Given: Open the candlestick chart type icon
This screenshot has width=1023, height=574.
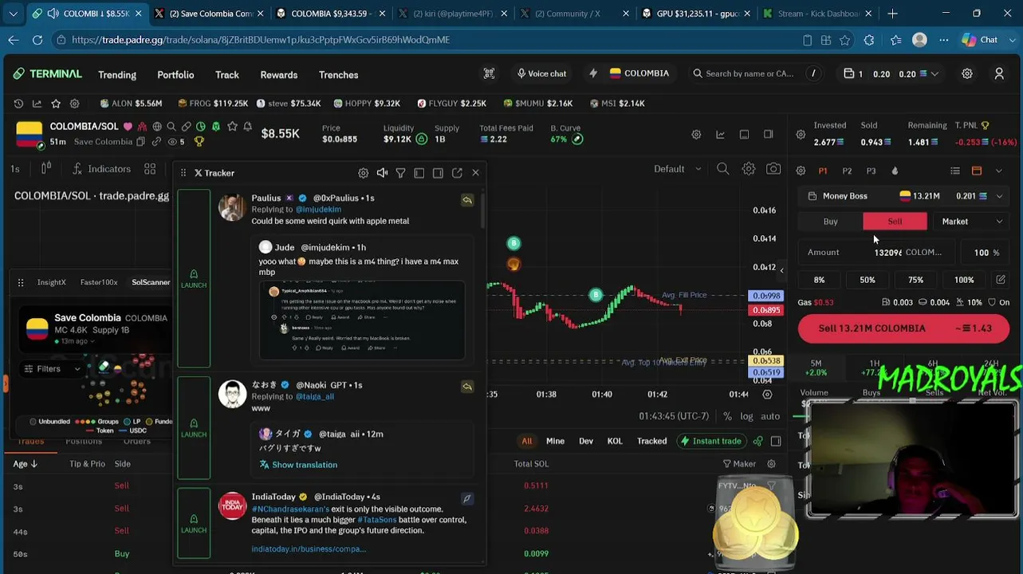Looking at the screenshot, I should 46,169.
